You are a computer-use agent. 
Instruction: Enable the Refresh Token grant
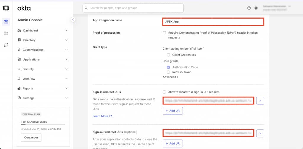168,72
